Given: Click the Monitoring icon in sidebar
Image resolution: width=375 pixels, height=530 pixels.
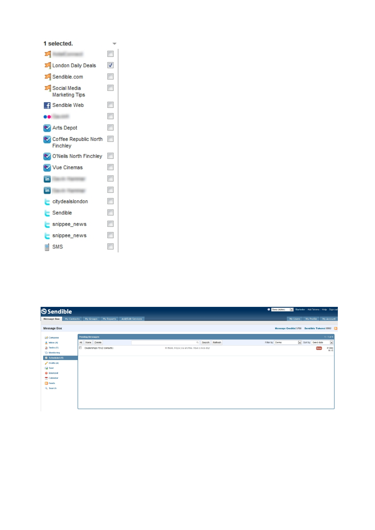Looking at the screenshot, I should 46,353.
